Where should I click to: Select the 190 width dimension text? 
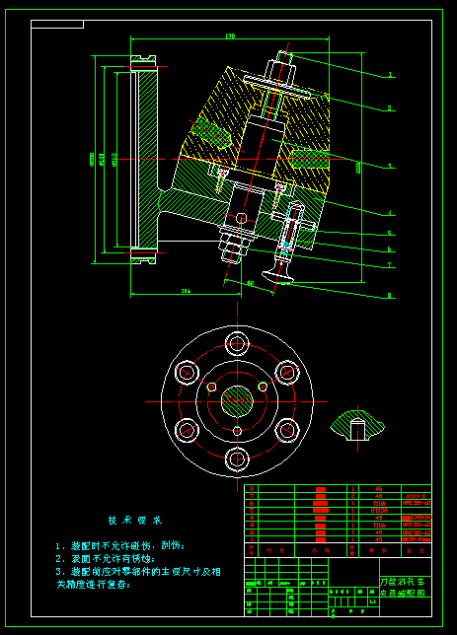coord(230,36)
